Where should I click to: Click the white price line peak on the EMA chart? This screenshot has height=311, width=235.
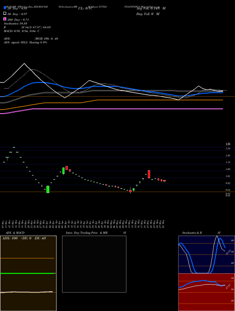pyautogui.click(x=24, y=64)
